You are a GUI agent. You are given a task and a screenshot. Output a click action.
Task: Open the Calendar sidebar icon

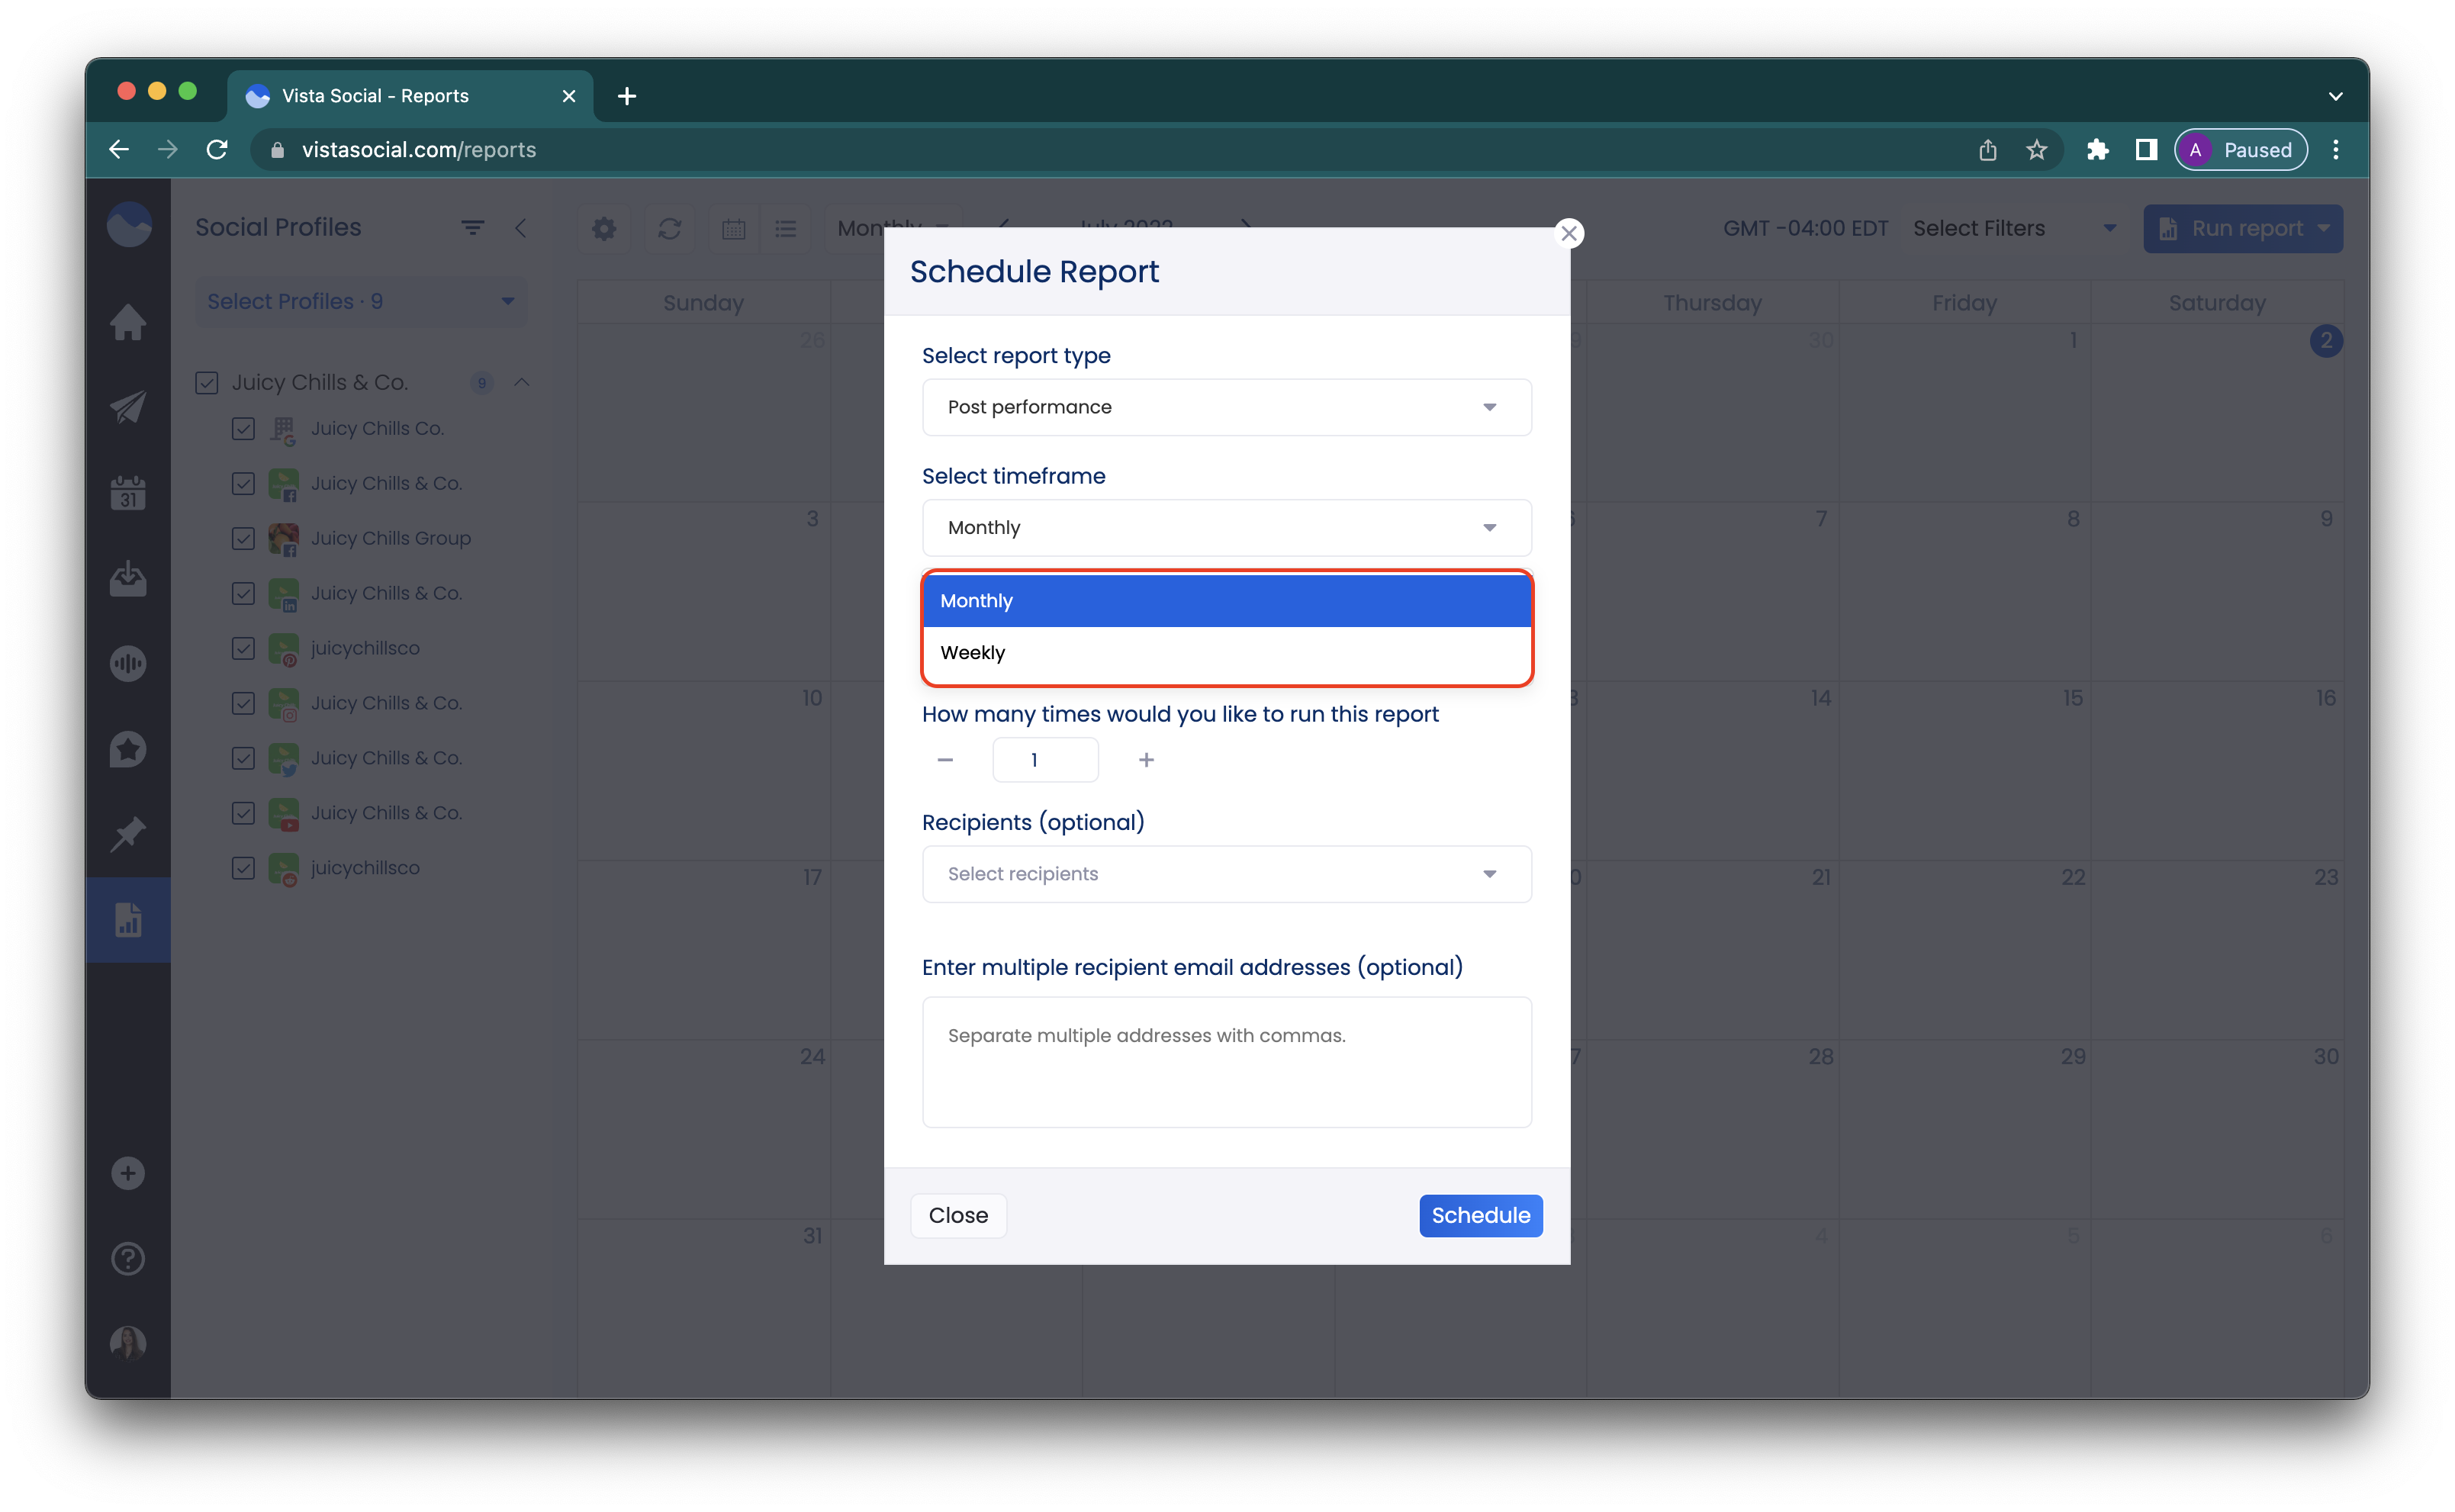[x=128, y=493]
